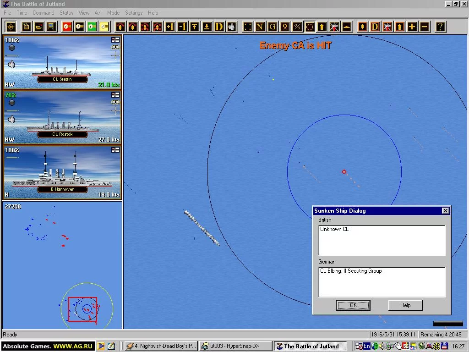Click the crosshair targeting icon in toolbar
The height and width of the screenshot is (352, 469).
pos(11,27)
